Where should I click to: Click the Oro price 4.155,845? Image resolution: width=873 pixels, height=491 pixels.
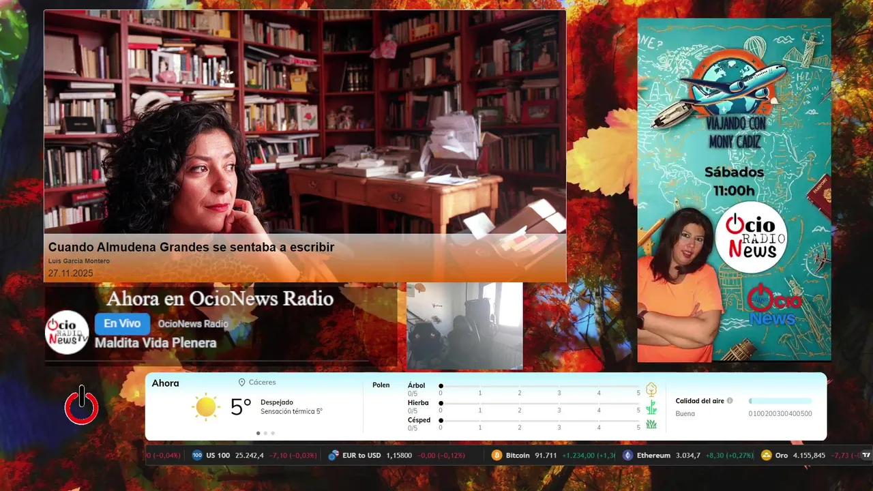(x=809, y=456)
